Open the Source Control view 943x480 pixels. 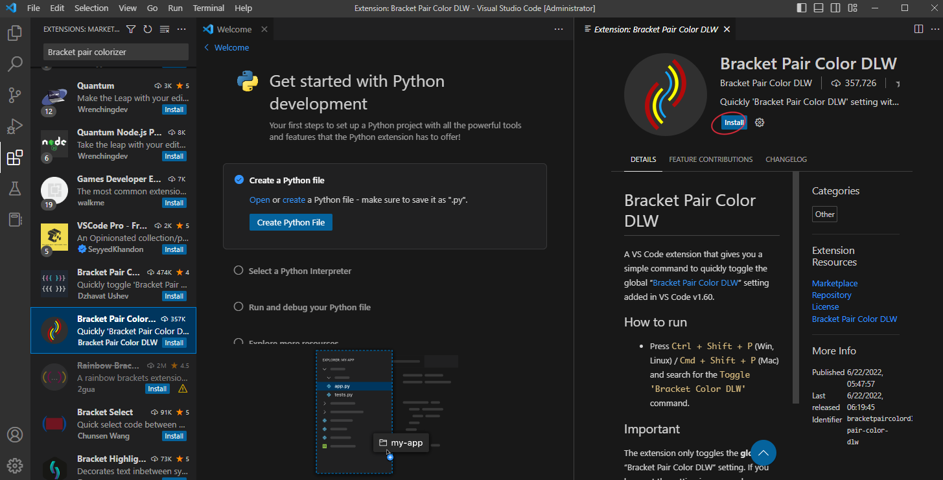coord(14,95)
